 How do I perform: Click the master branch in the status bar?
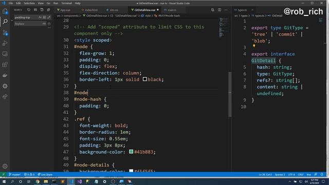[x=15, y=175]
